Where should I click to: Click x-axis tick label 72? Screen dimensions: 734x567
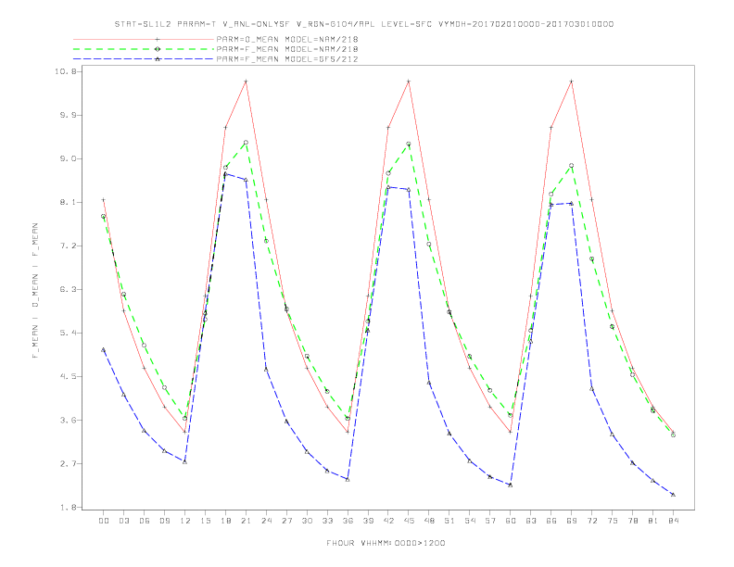click(x=592, y=521)
